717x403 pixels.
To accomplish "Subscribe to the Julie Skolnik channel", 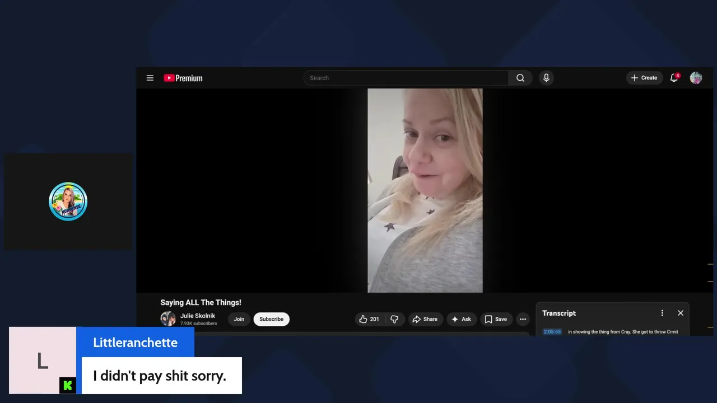I will pos(271,319).
